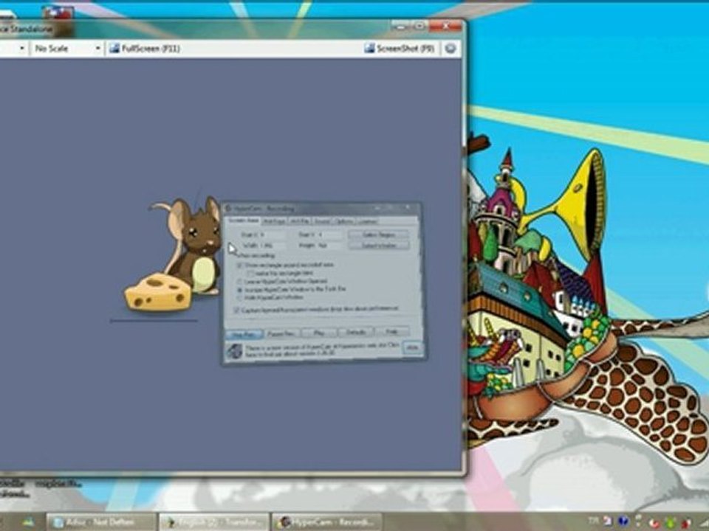The width and height of the screenshot is (709, 531).
Task: Click the HyperCam icon on the version banner
Action: (x=235, y=351)
